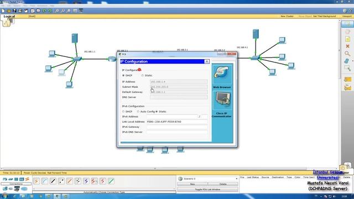Choose the Resize Shape tool

pyautogui.click(x=347, y=68)
